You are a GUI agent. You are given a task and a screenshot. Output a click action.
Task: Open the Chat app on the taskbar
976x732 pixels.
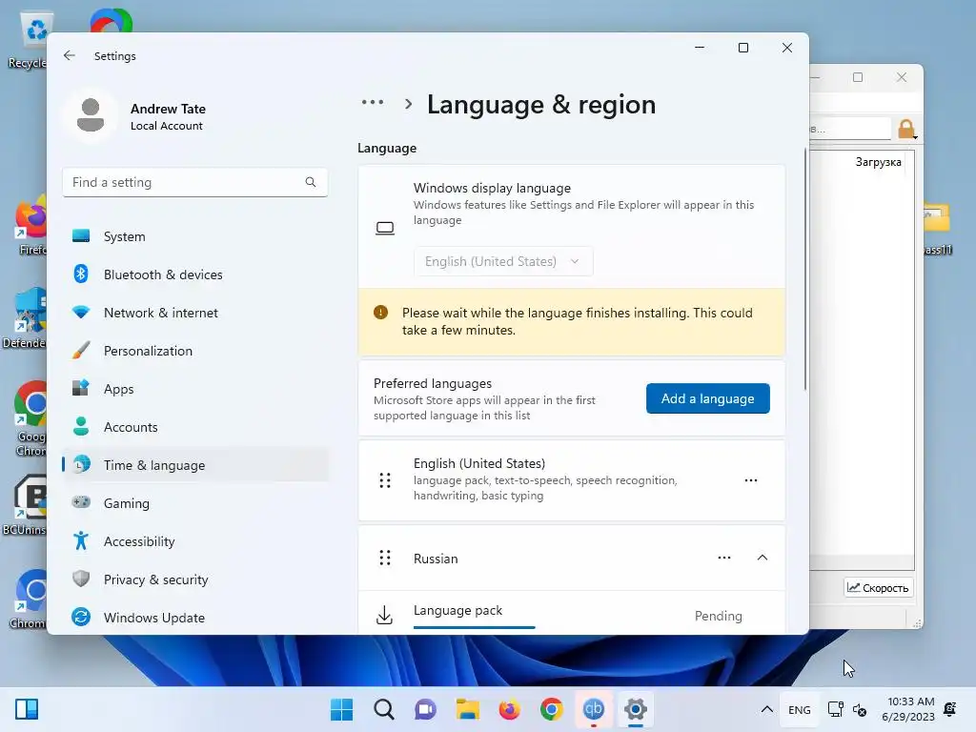coord(425,709)
